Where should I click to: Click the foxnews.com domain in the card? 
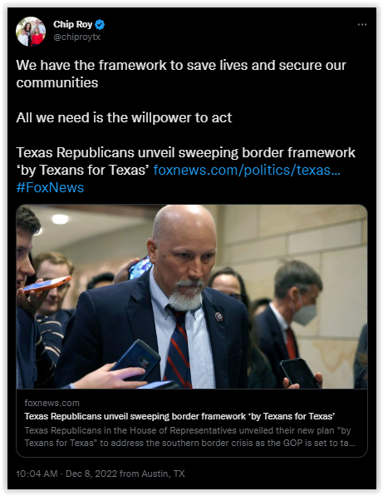pos(52,403)
